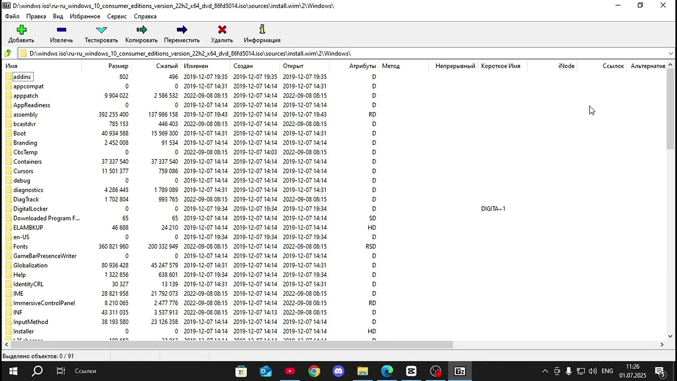
Task: Select the GameBarPresenceWriter folder name
Action: coord(45,256)
